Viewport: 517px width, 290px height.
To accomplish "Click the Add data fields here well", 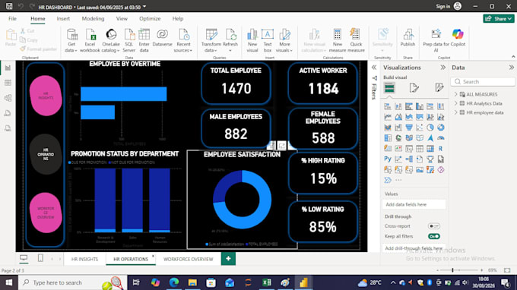I will click(414, 204).
